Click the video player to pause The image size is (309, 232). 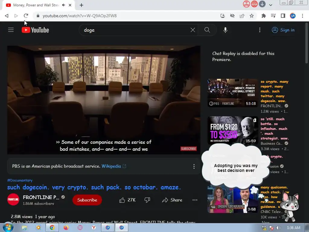tap(104, 100)
